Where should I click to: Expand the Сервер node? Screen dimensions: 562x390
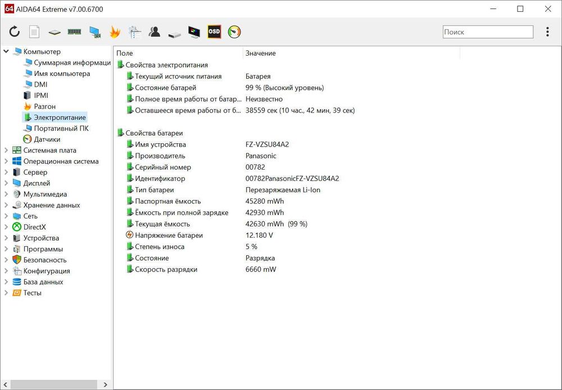(6, 172)
